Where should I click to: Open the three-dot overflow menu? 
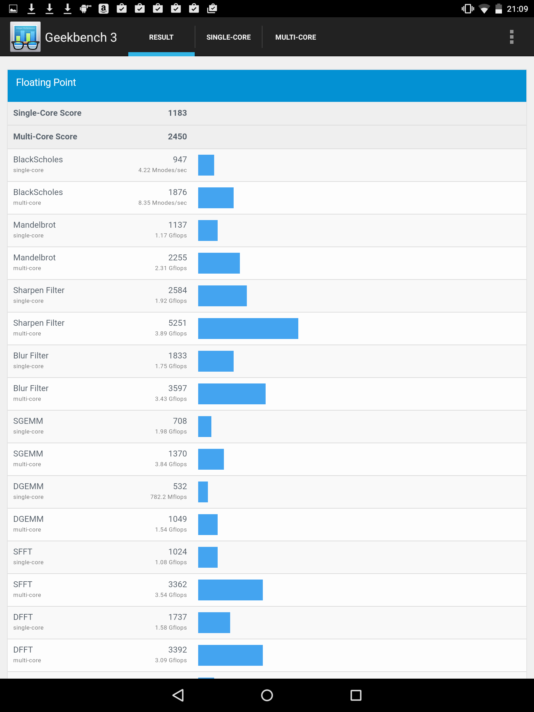coord(511,37)
